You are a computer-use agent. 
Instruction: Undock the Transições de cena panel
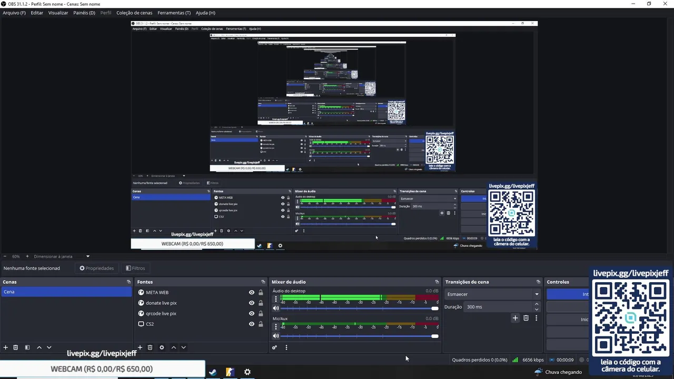538,282
